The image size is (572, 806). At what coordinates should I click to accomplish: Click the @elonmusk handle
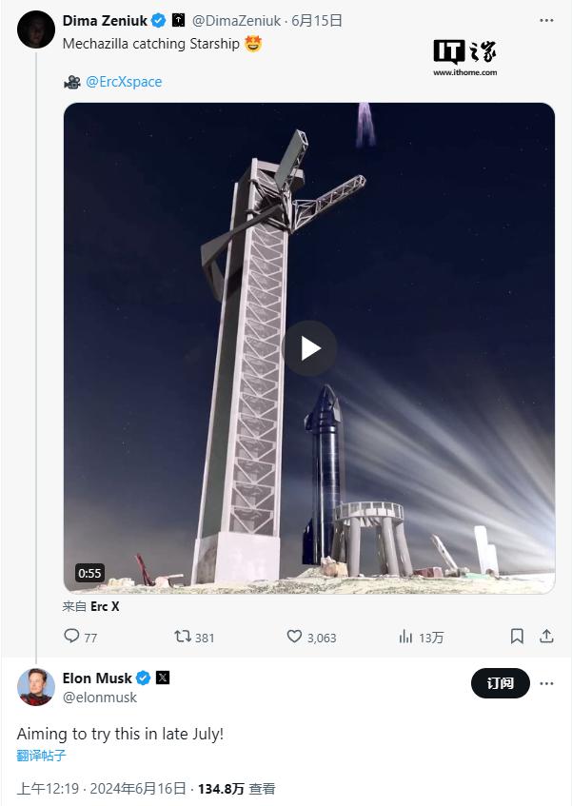[x=100, y=698]
